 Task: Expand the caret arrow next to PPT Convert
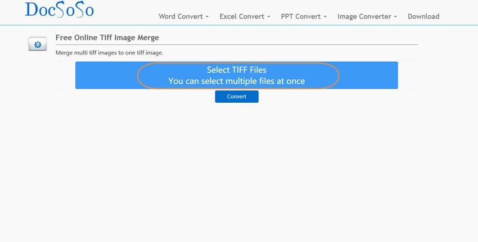click(326, 17)
